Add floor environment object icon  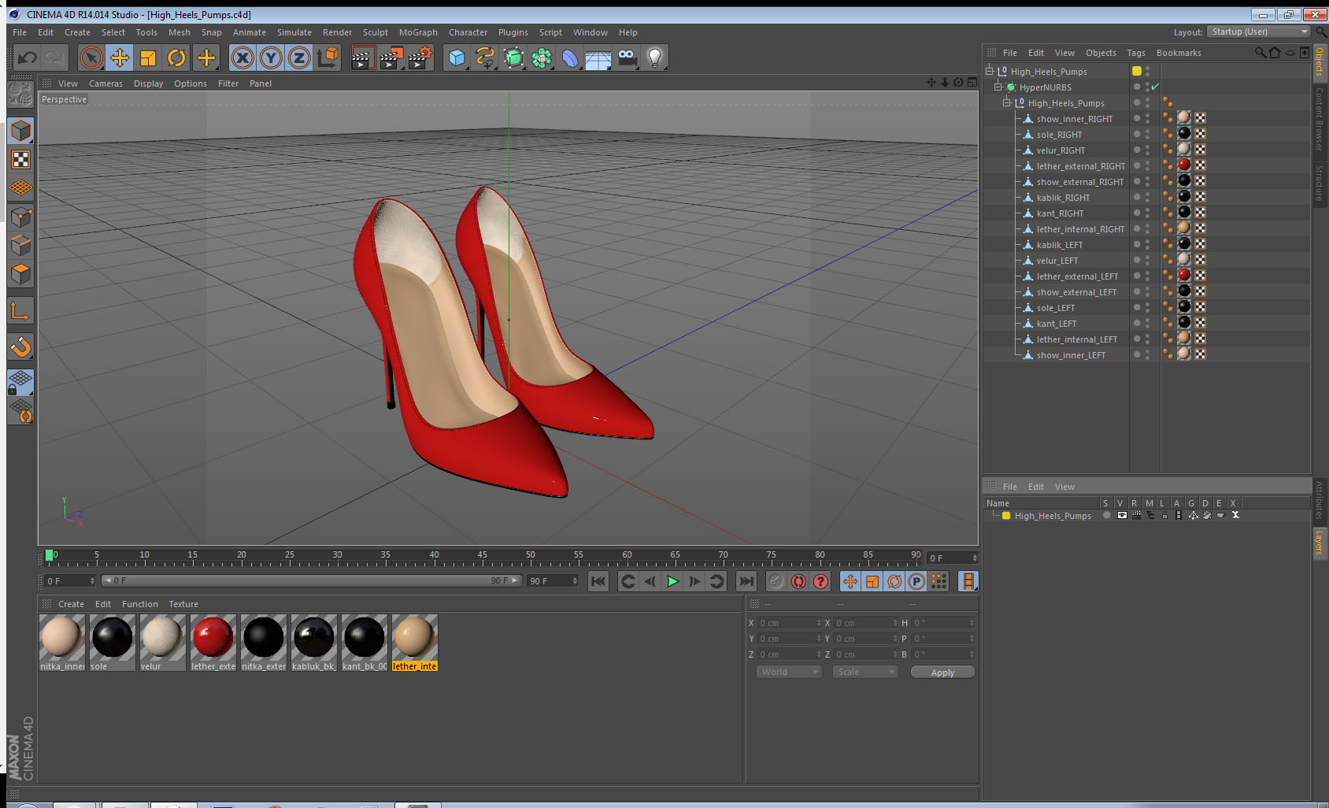click(598, 59)
